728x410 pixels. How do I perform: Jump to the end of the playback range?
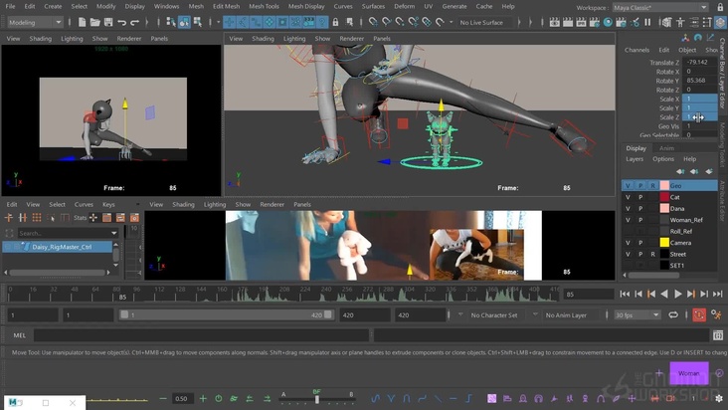click(719, 295)
